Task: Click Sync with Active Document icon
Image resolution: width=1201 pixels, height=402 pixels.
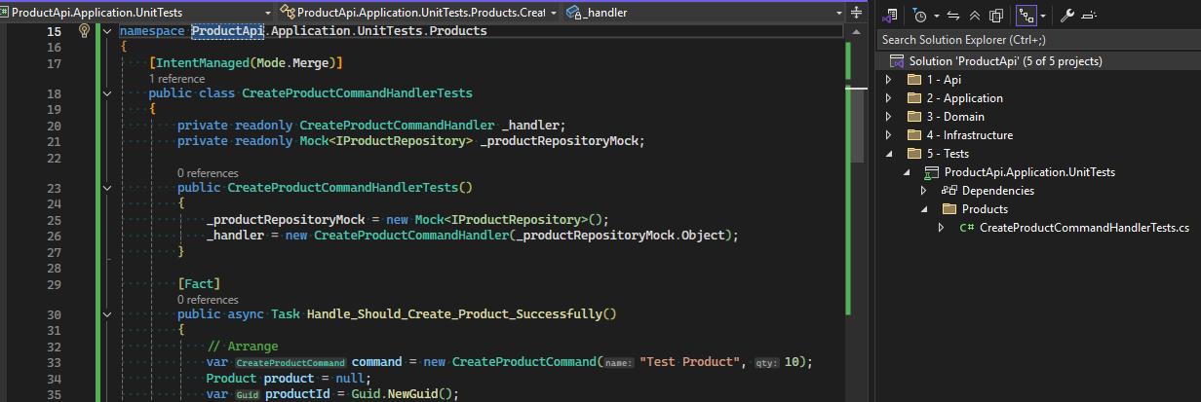Action: point(952,16)
